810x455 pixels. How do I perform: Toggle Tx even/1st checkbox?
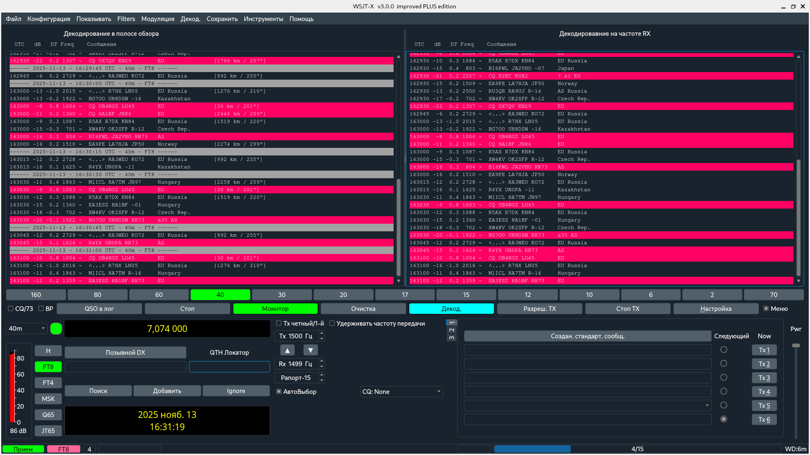tap(279, 324)
